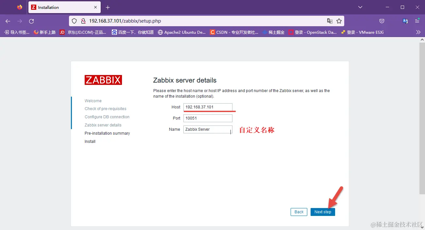425x230 pixels.
Task: Select the Host input field
Action: click(208, 107)
